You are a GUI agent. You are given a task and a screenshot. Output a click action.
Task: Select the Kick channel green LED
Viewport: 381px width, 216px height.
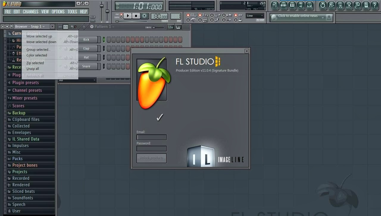(x=104, y=40)
